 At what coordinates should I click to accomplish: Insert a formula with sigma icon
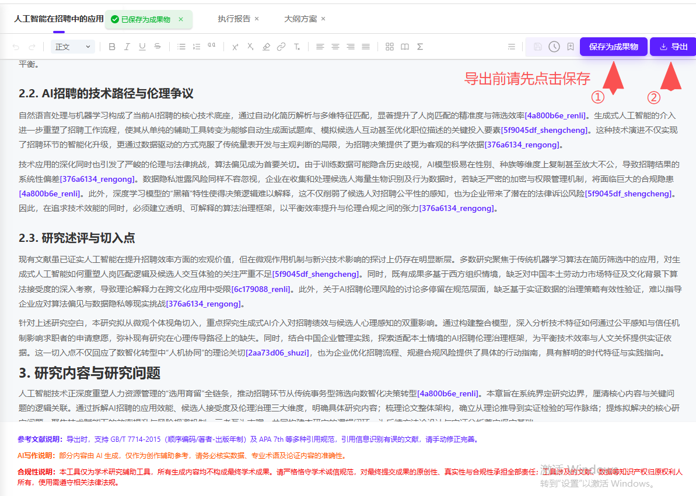pos(420,47)
